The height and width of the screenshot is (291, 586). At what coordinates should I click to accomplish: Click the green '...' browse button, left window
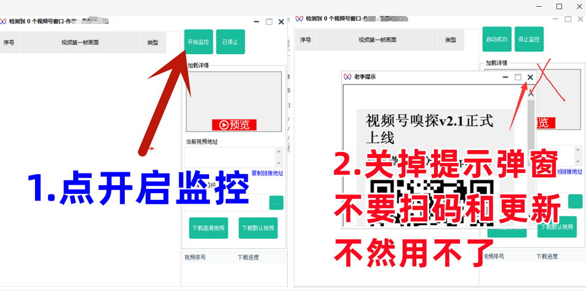click(x=276, y=203)
